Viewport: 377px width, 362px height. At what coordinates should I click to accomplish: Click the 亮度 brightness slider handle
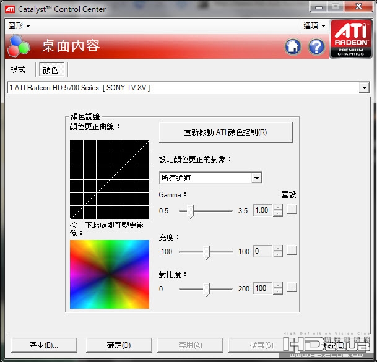pyautogui.click(x=207, y=252)
